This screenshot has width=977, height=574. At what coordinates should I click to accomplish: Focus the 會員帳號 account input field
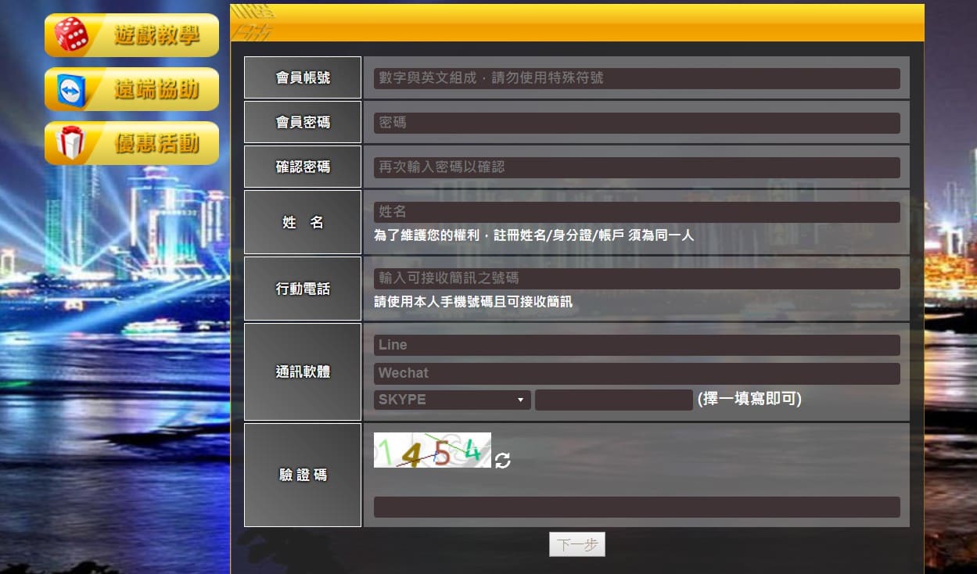pyautogui.click(x=637, y=78)
